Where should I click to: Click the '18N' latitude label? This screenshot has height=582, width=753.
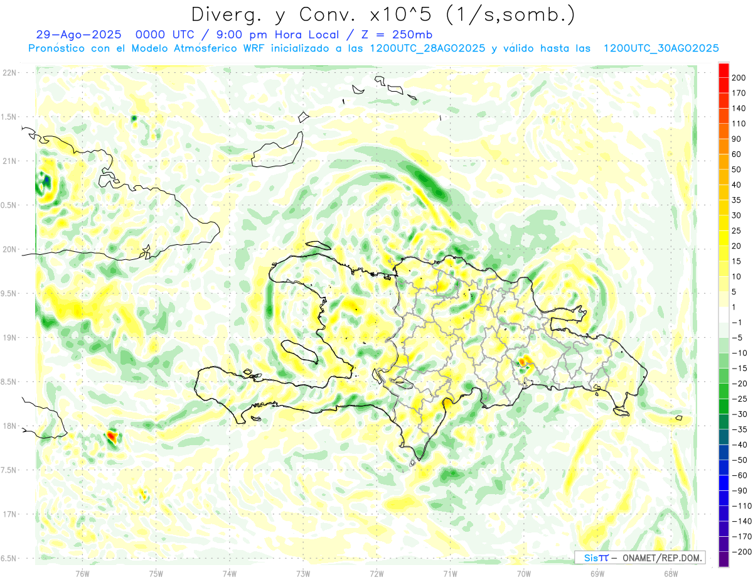tap(9, 426)
